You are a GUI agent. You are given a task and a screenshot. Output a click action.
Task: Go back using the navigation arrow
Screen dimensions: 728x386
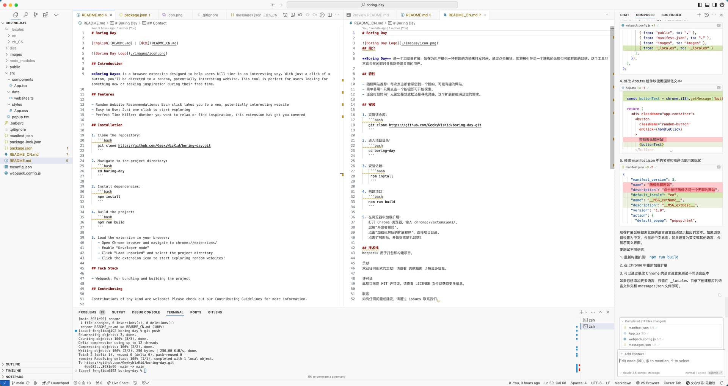[x=273, y=5]
